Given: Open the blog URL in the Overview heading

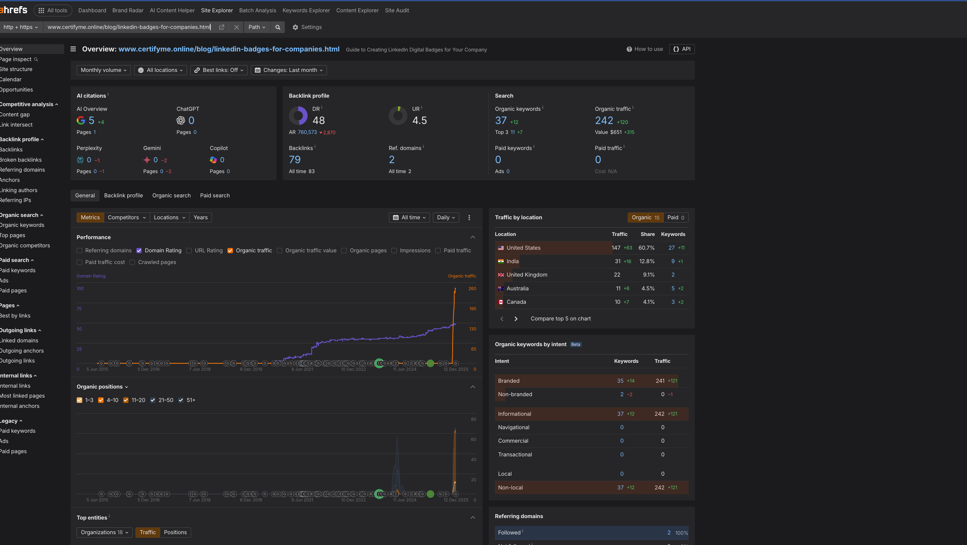Looking at the screenshot, I should (229, 49).
